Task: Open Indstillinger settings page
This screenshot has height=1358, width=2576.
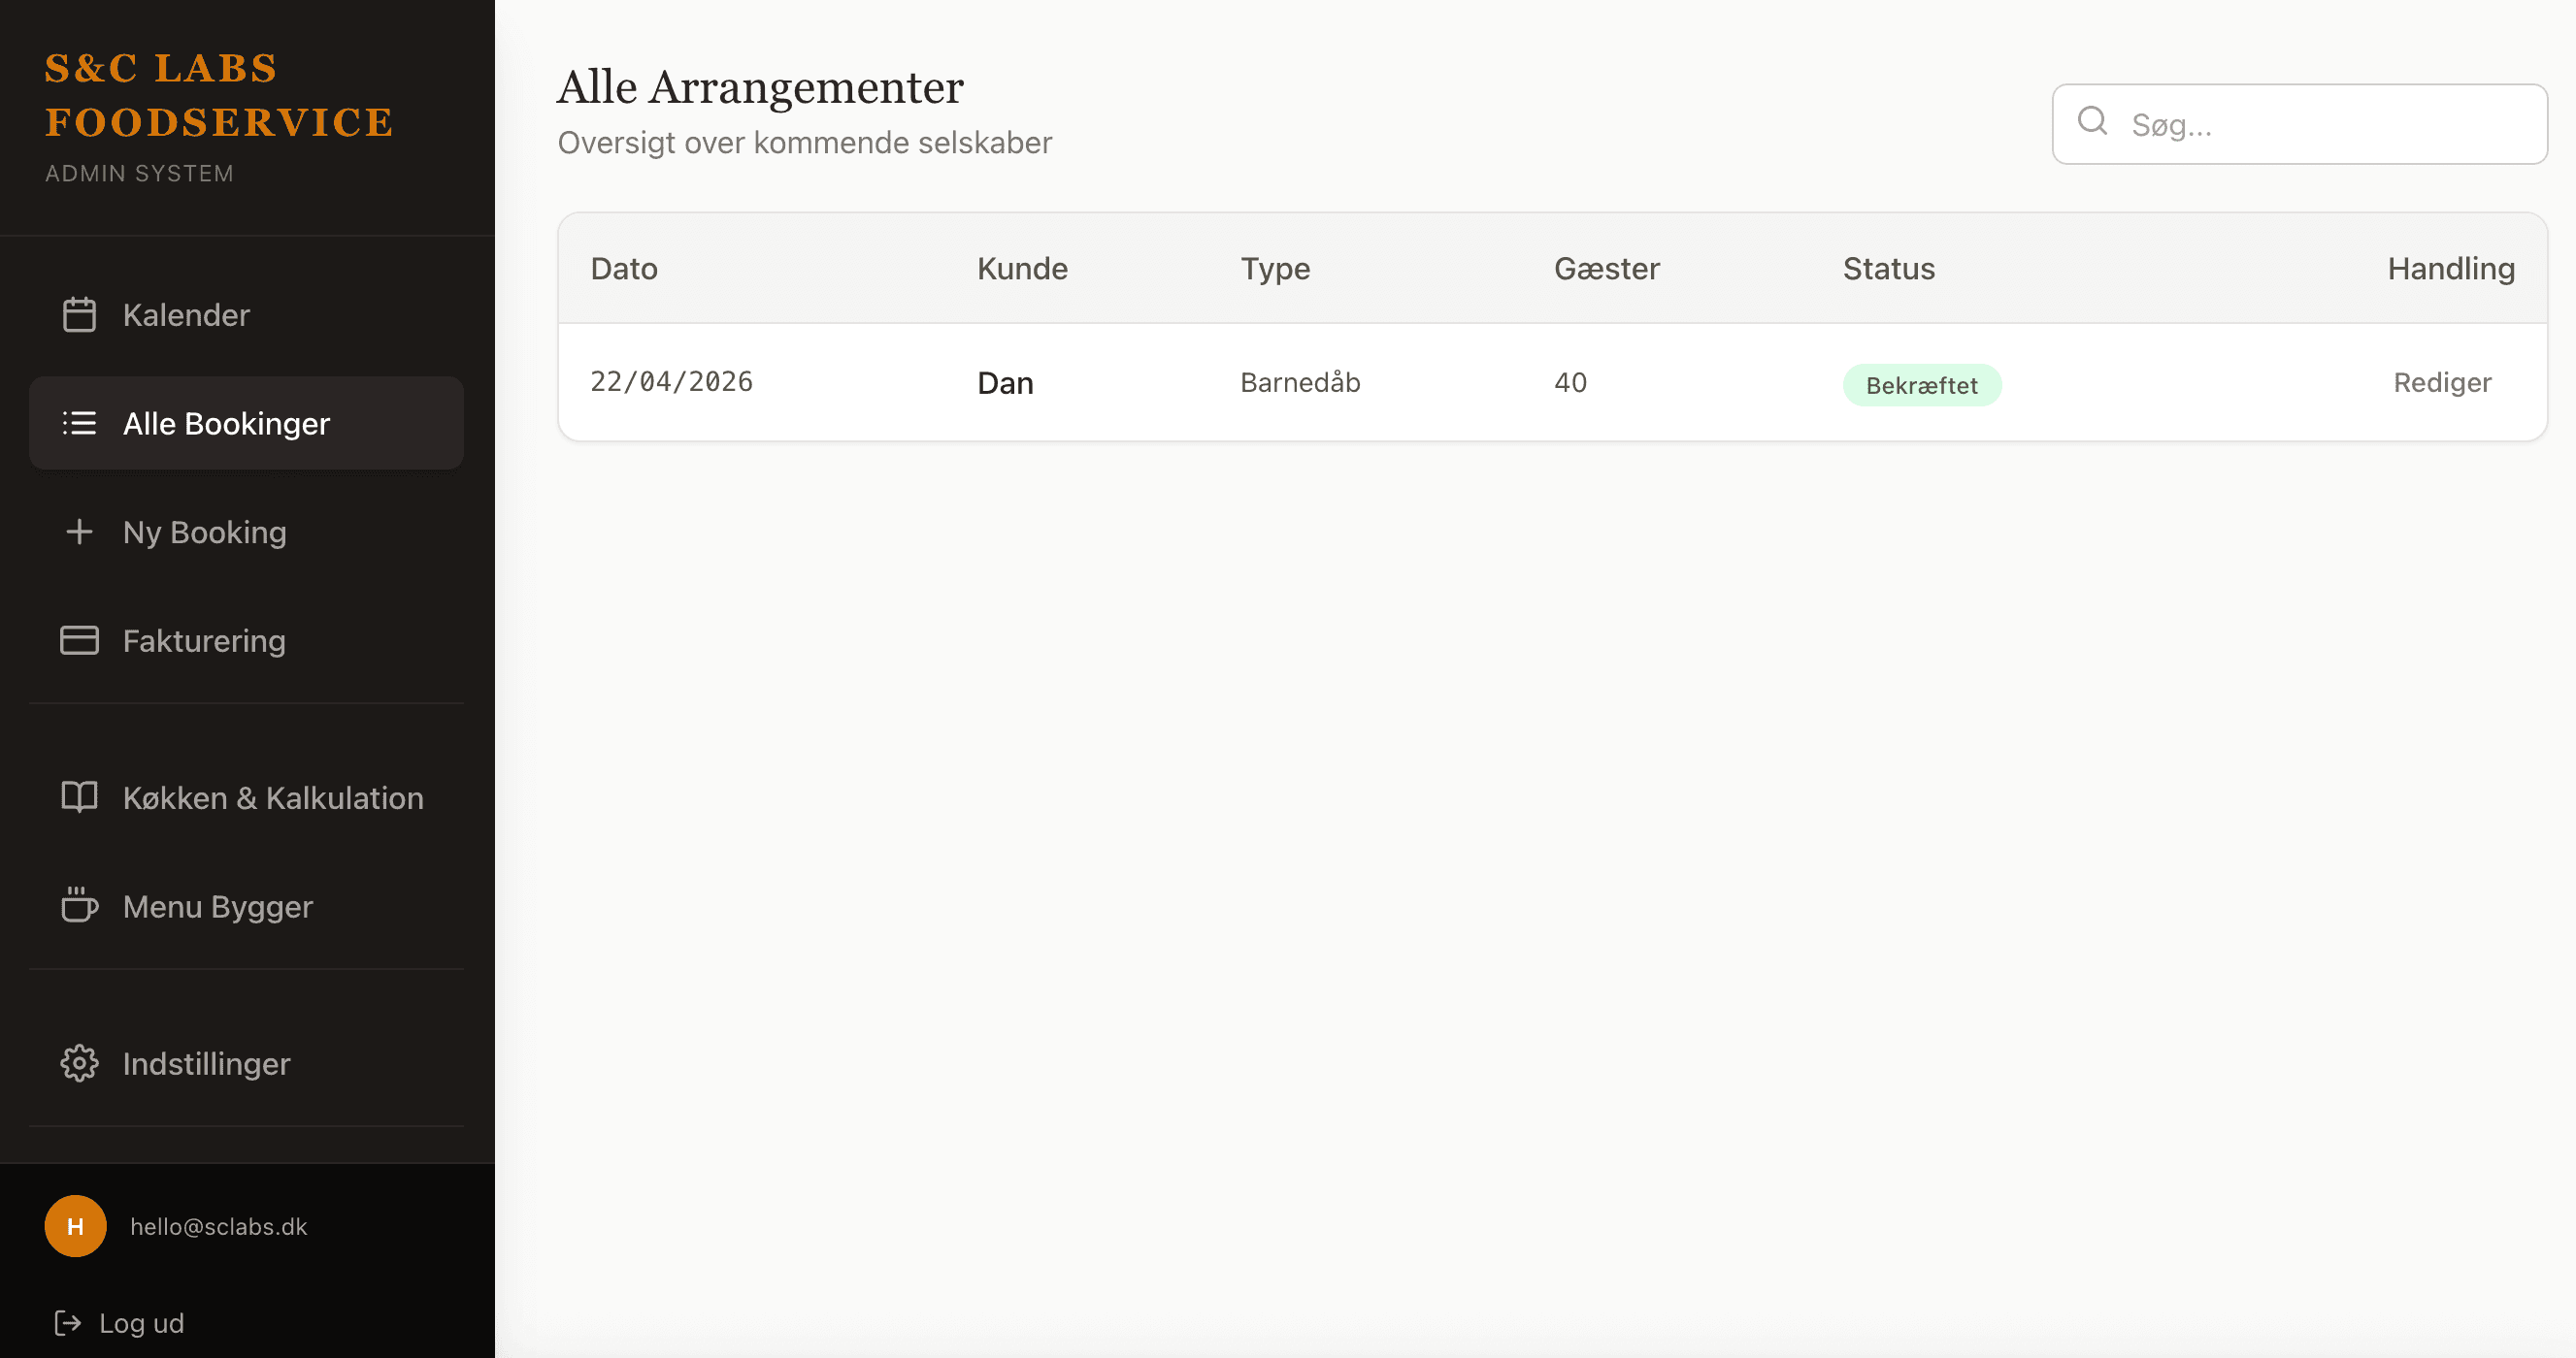Action: coord(246,1063)
